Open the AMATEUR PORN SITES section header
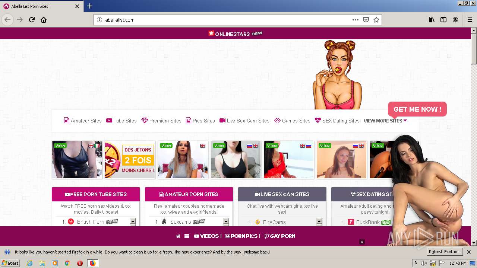 (x=189, y=194)
